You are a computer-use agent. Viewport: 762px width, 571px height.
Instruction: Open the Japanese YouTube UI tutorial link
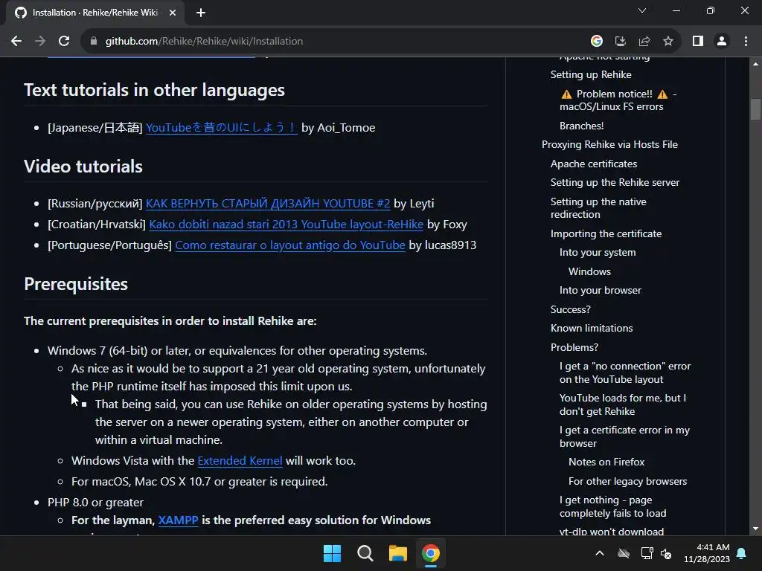tap(222, 128)
